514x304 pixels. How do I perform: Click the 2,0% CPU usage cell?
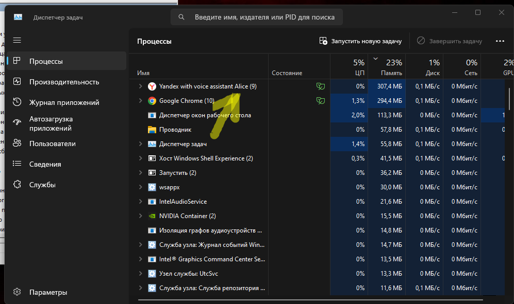349,115
